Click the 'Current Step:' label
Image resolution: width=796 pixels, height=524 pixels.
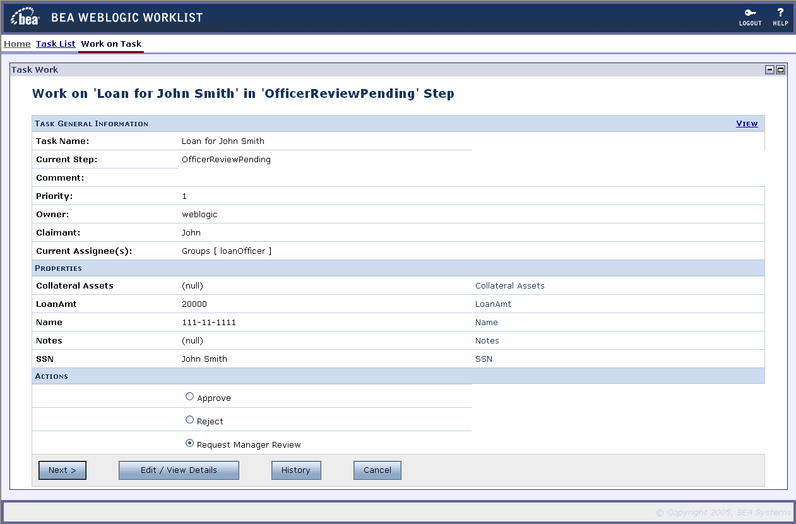pos(66,159)
